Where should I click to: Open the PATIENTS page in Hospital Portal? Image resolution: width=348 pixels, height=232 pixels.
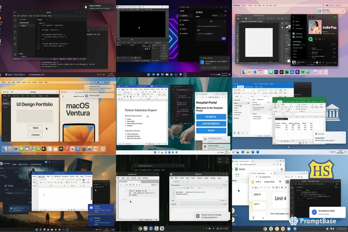[x=211, y=117]
